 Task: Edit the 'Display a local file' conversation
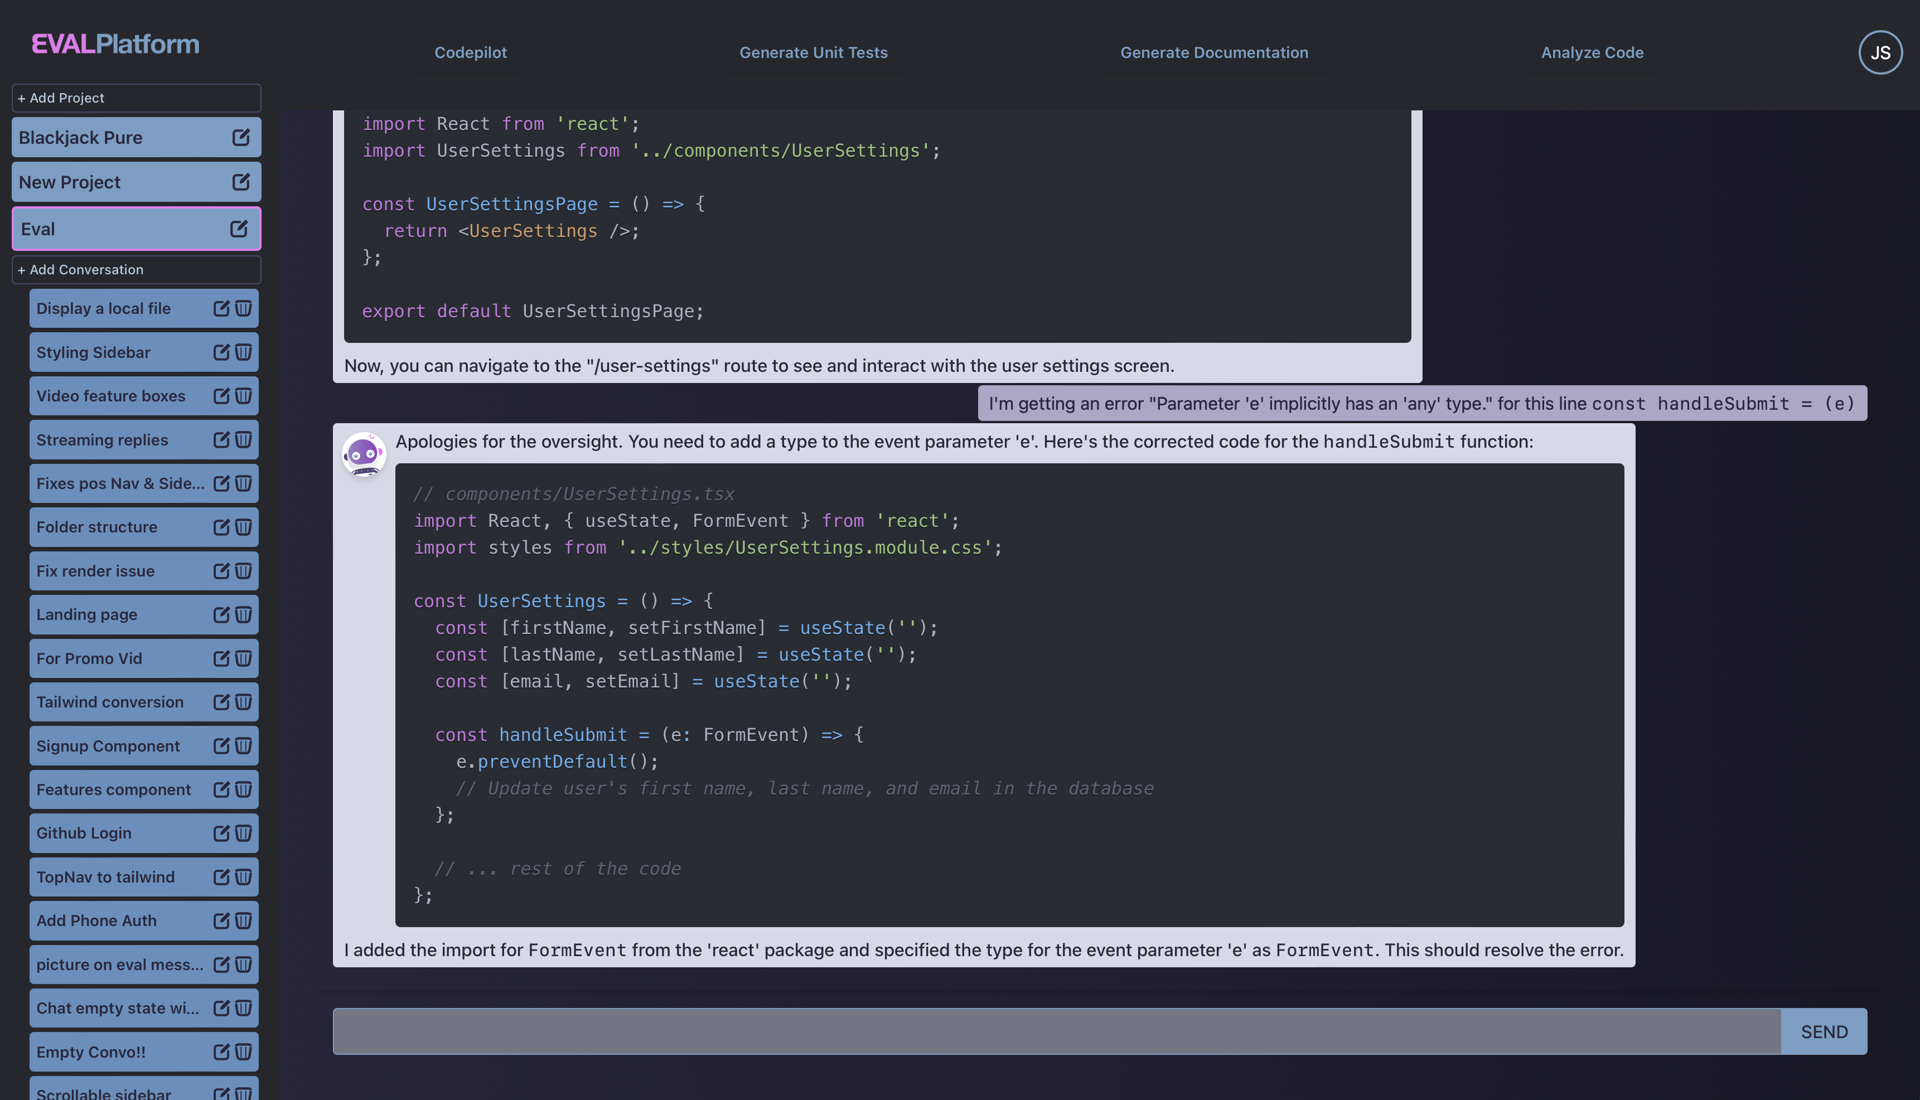click(221, 308)
